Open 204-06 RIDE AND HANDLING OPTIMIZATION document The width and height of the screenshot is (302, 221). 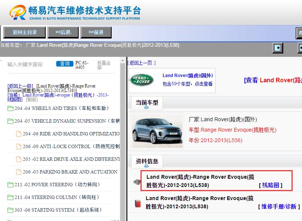click(71, 134)
